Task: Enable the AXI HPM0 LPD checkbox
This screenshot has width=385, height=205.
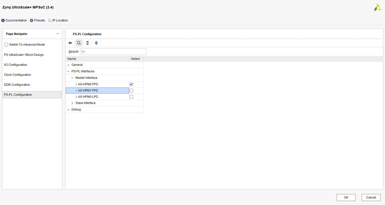Action: 131,97
